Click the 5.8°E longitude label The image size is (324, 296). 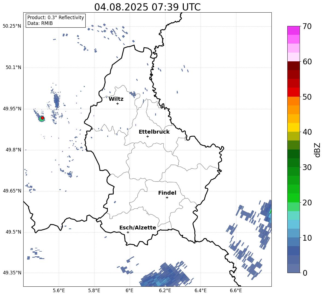(x=94, y=291)
